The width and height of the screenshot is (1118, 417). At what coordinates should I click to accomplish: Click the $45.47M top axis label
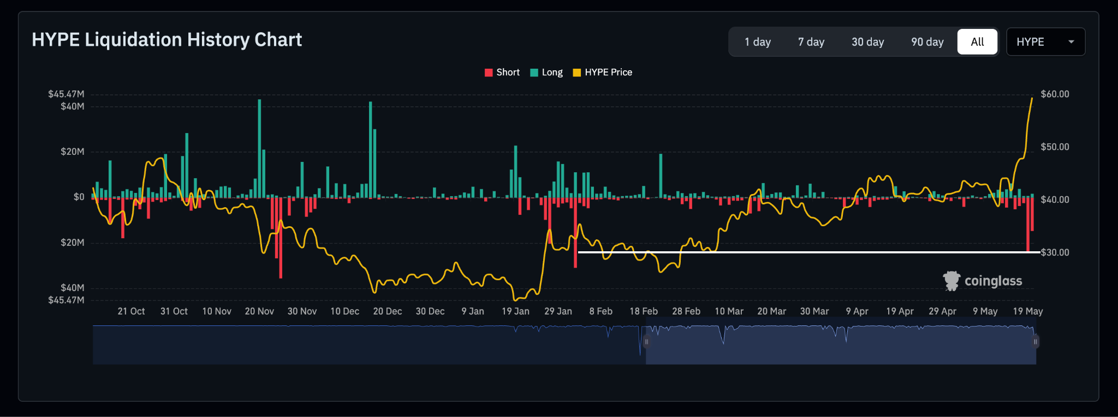tap(66, 94)
